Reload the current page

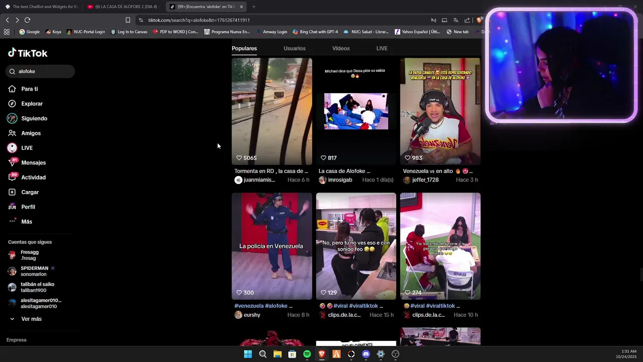coord(27,20)
